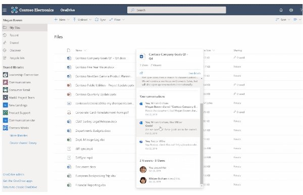
Task: Click the file type column header icon
Action: tap(69, 51)
